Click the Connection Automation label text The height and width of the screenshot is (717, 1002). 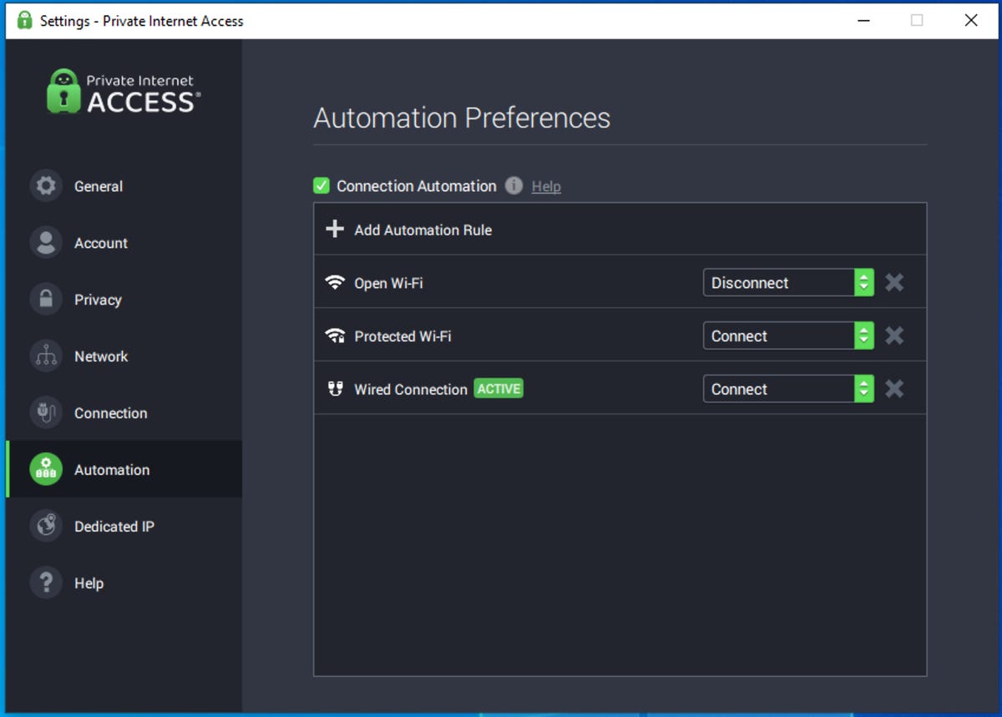pos(417,186)
